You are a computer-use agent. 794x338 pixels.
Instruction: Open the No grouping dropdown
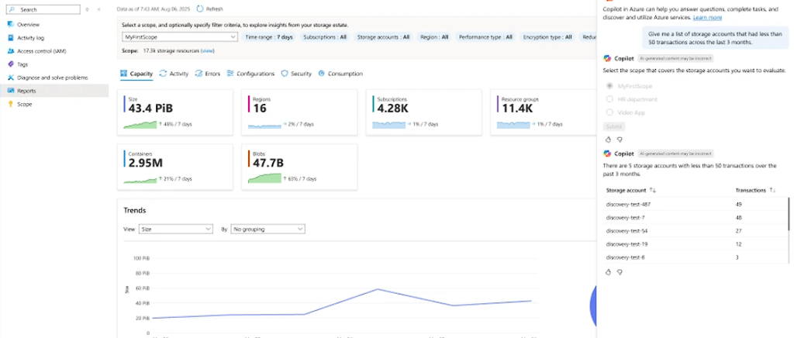tap(268, 229)
